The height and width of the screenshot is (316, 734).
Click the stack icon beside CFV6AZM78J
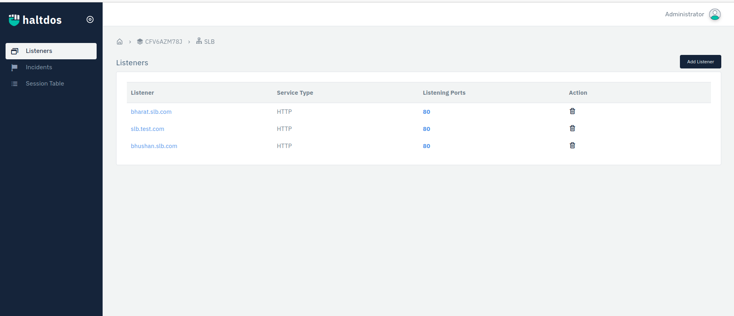(140, 41)
